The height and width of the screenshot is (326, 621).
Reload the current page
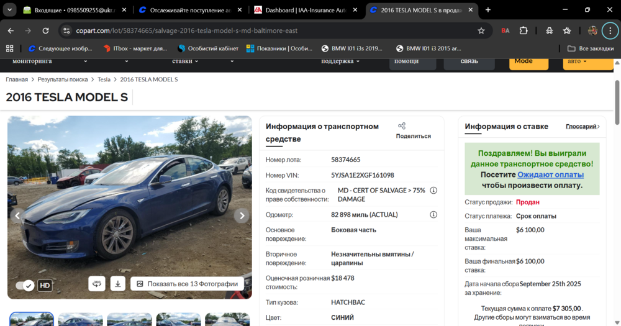pyautogui.click(x=45, y=30)
